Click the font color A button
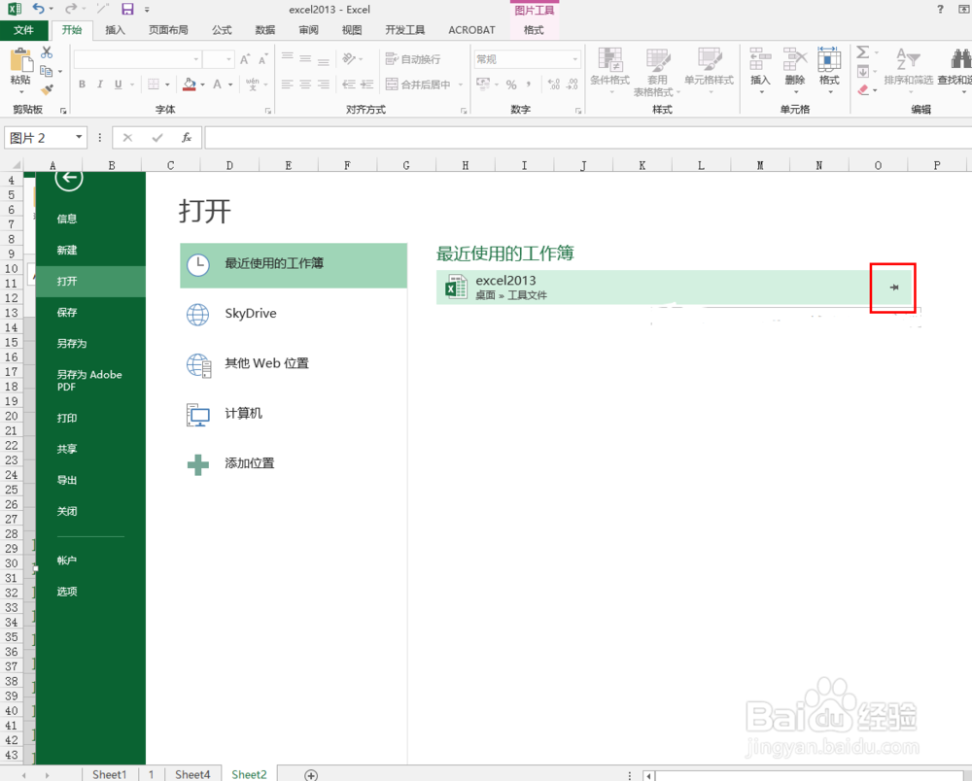Viewport: 972px width, 781px height. 217,85
